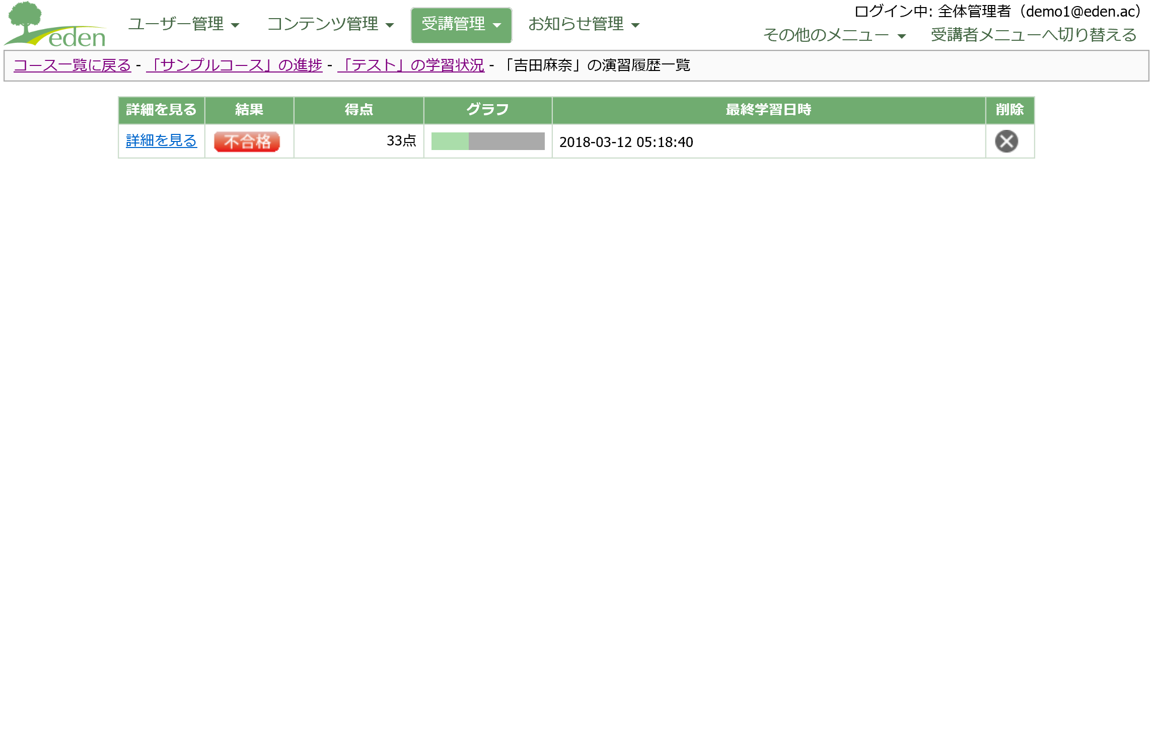Click the グラフ column header
The image size is (1153, 730).
(487, 110)
